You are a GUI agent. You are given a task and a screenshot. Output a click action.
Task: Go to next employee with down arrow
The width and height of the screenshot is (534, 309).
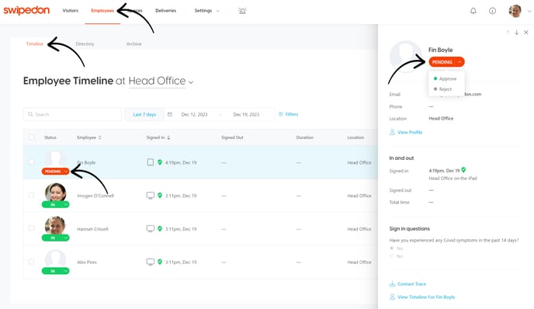click(517, 33)
